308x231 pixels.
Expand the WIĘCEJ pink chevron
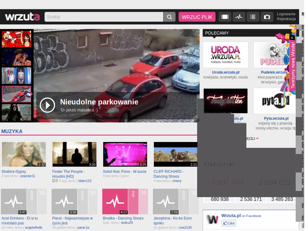(x=257, y=139)
